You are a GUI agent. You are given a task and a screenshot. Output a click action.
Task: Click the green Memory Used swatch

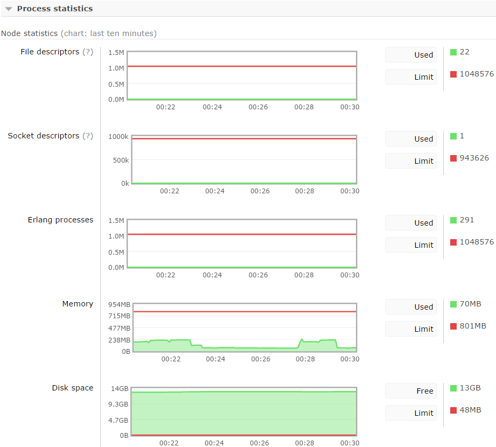453,304
